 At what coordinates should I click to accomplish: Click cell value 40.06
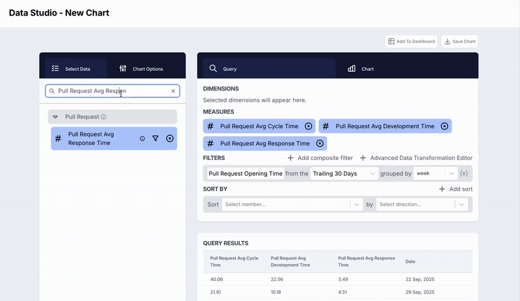click(x=216, y=280)
